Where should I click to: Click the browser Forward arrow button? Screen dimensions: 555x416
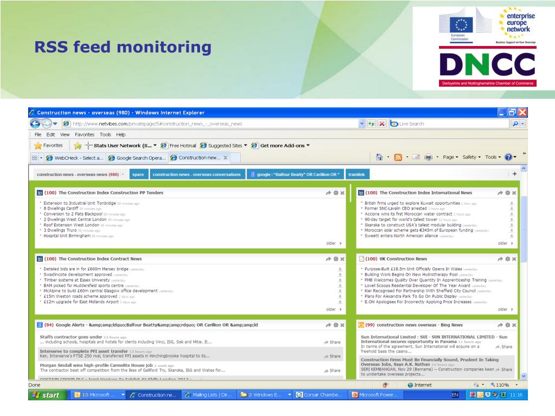point(47,124)
